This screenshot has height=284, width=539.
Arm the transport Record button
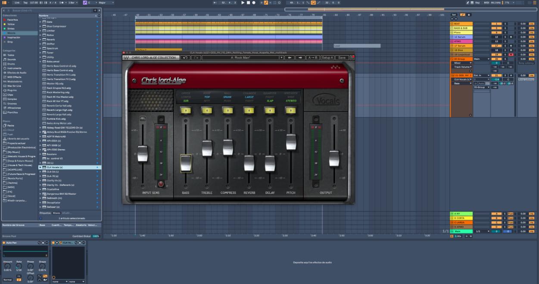pyautogui.click(x=254, y=3)
